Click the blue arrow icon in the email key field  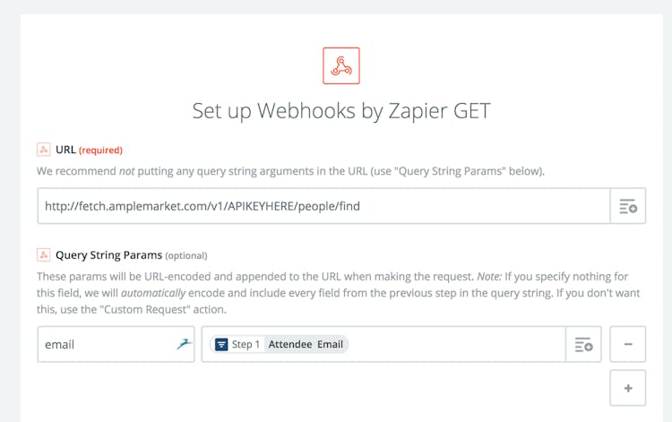185,344
